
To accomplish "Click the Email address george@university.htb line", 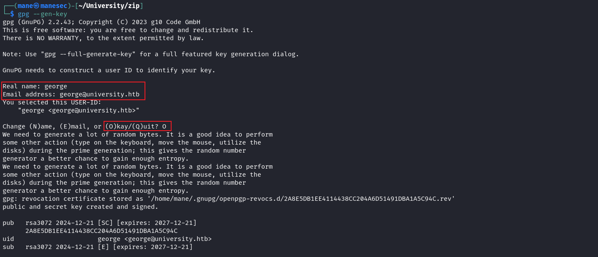I will 71,94.
